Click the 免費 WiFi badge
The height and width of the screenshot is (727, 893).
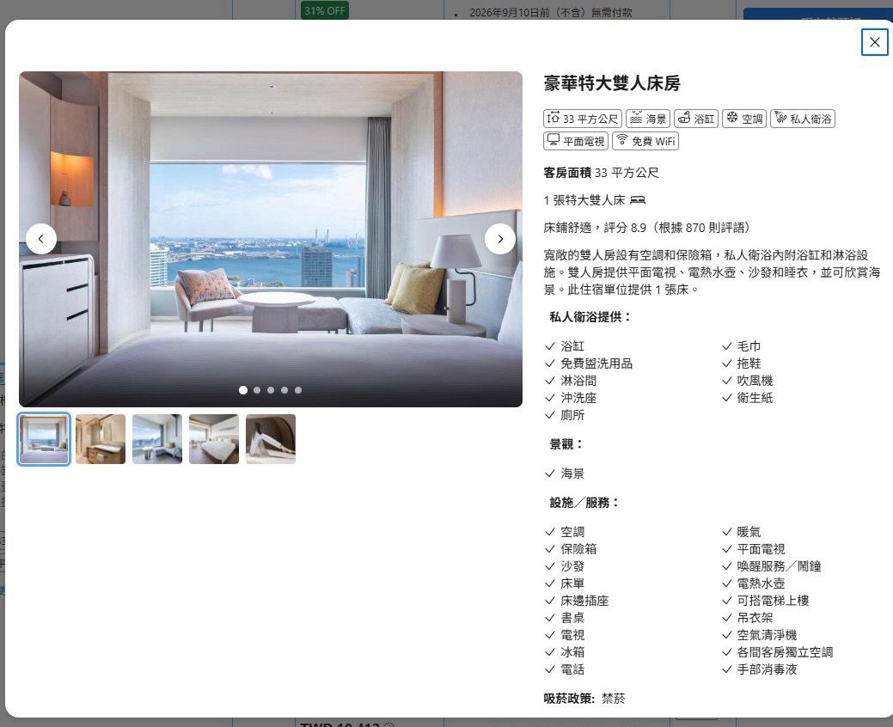pyautogui.click(x=645, y=141)
